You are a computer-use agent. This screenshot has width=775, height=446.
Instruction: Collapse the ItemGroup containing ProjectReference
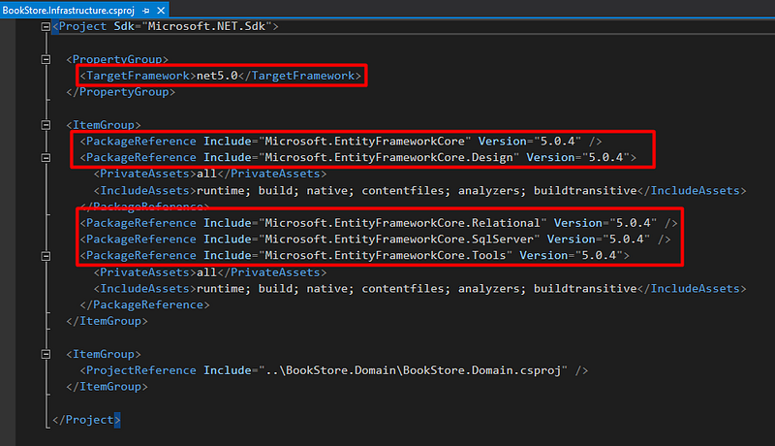pyautogui.click(x=46, y=354)
